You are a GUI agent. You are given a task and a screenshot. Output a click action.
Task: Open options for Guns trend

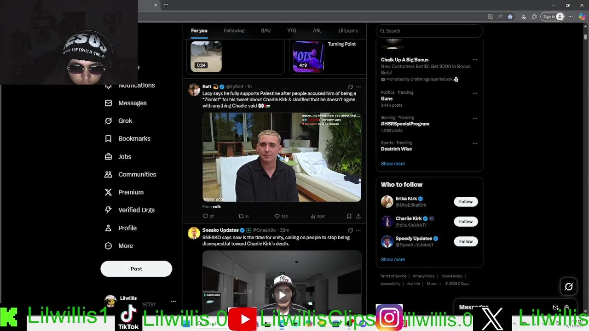pyautogui.click(x=475, y=93)
